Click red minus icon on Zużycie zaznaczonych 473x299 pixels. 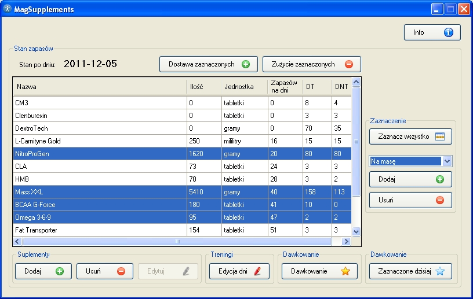point(349,64)
